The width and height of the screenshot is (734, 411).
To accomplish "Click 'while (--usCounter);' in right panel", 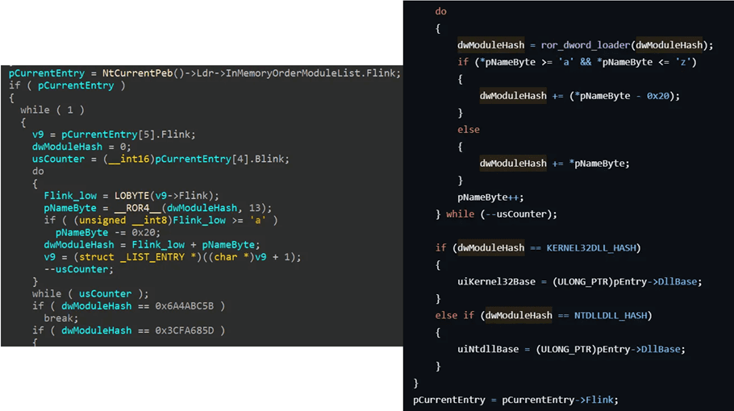I will 502,214.
